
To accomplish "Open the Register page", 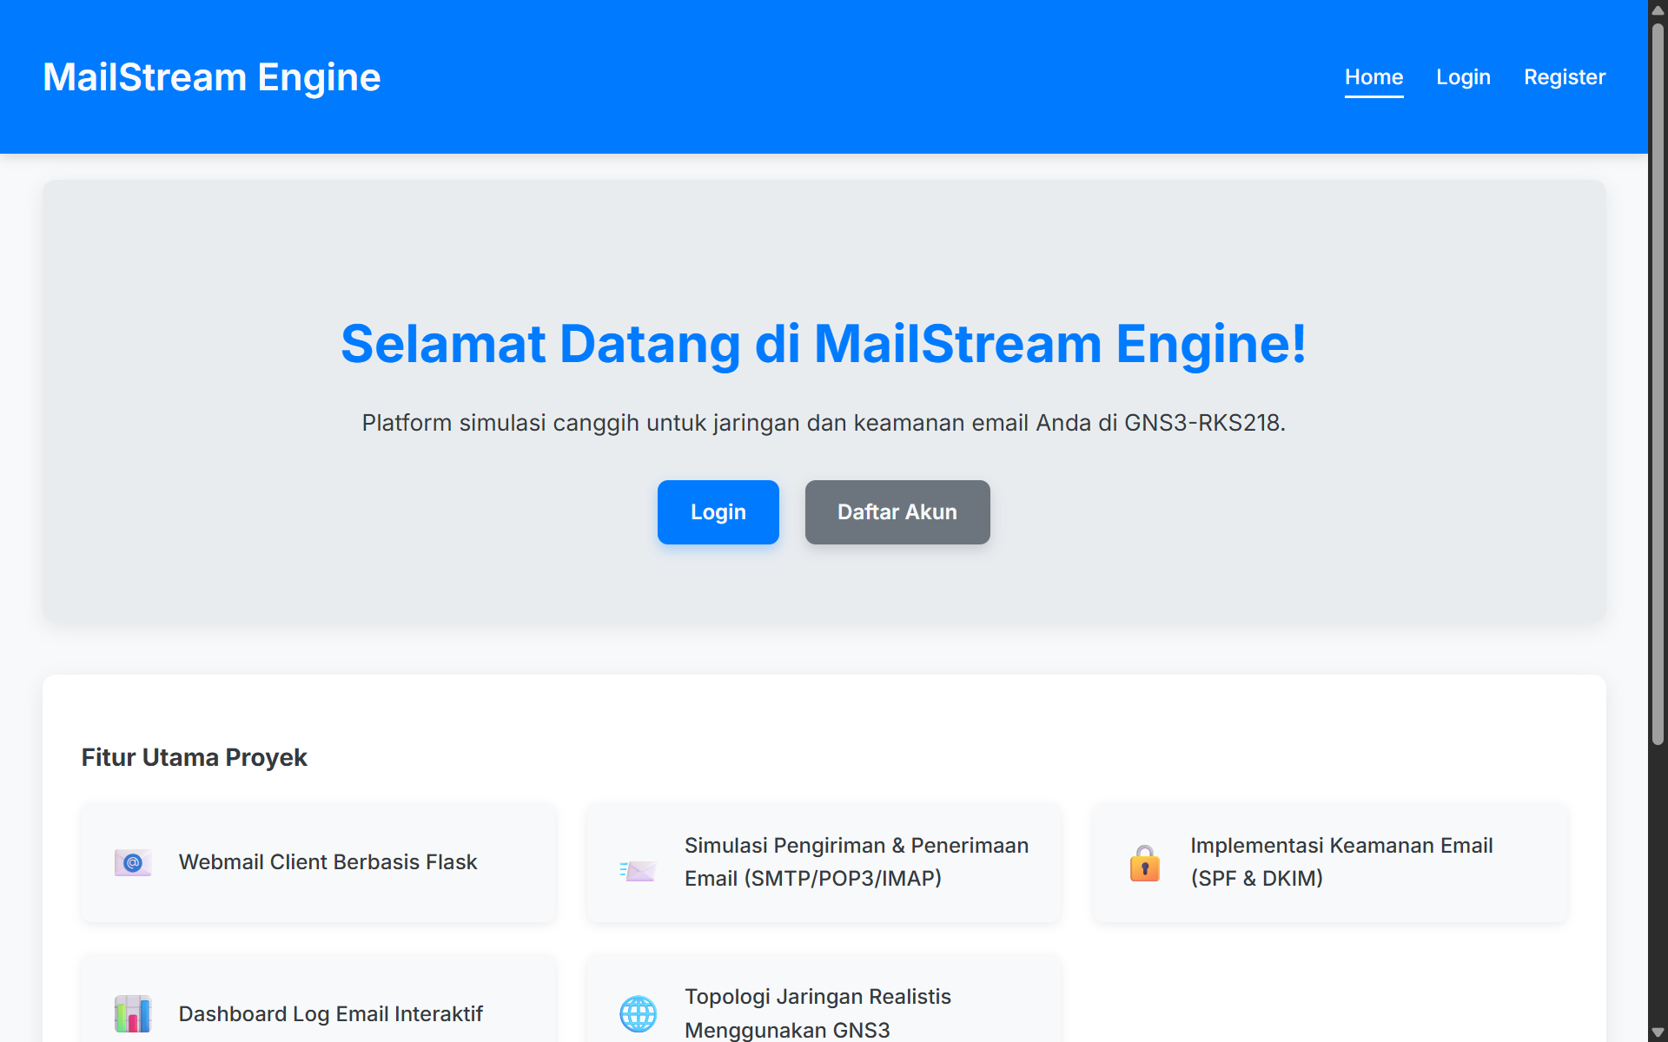I will [x=1564, y=76].
